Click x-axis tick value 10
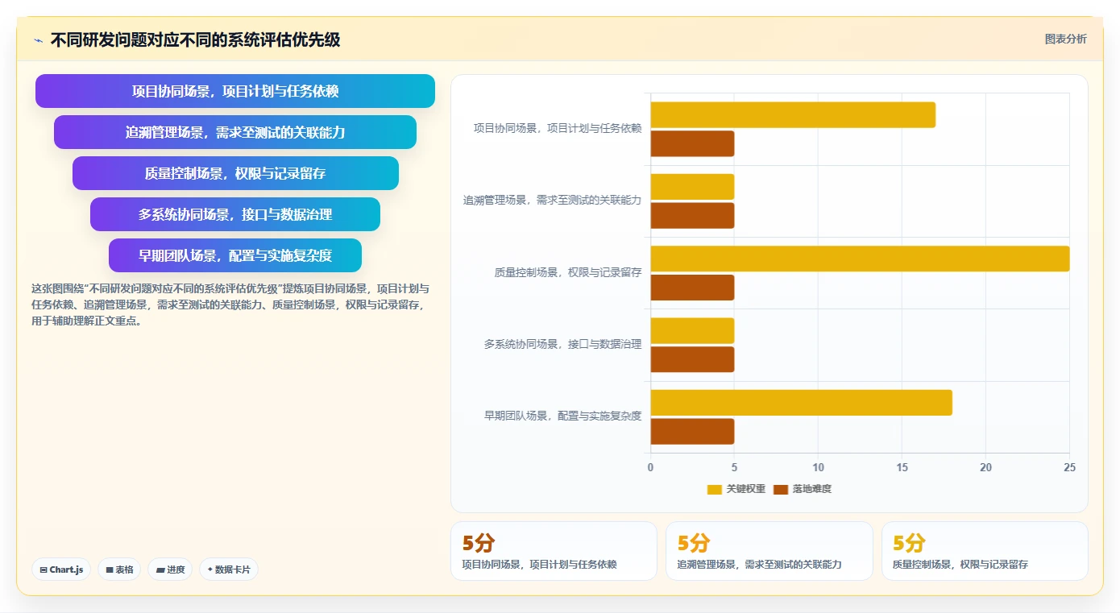Image resolution: width=1120 pixels, height=613 pixels. coord(818,468)
